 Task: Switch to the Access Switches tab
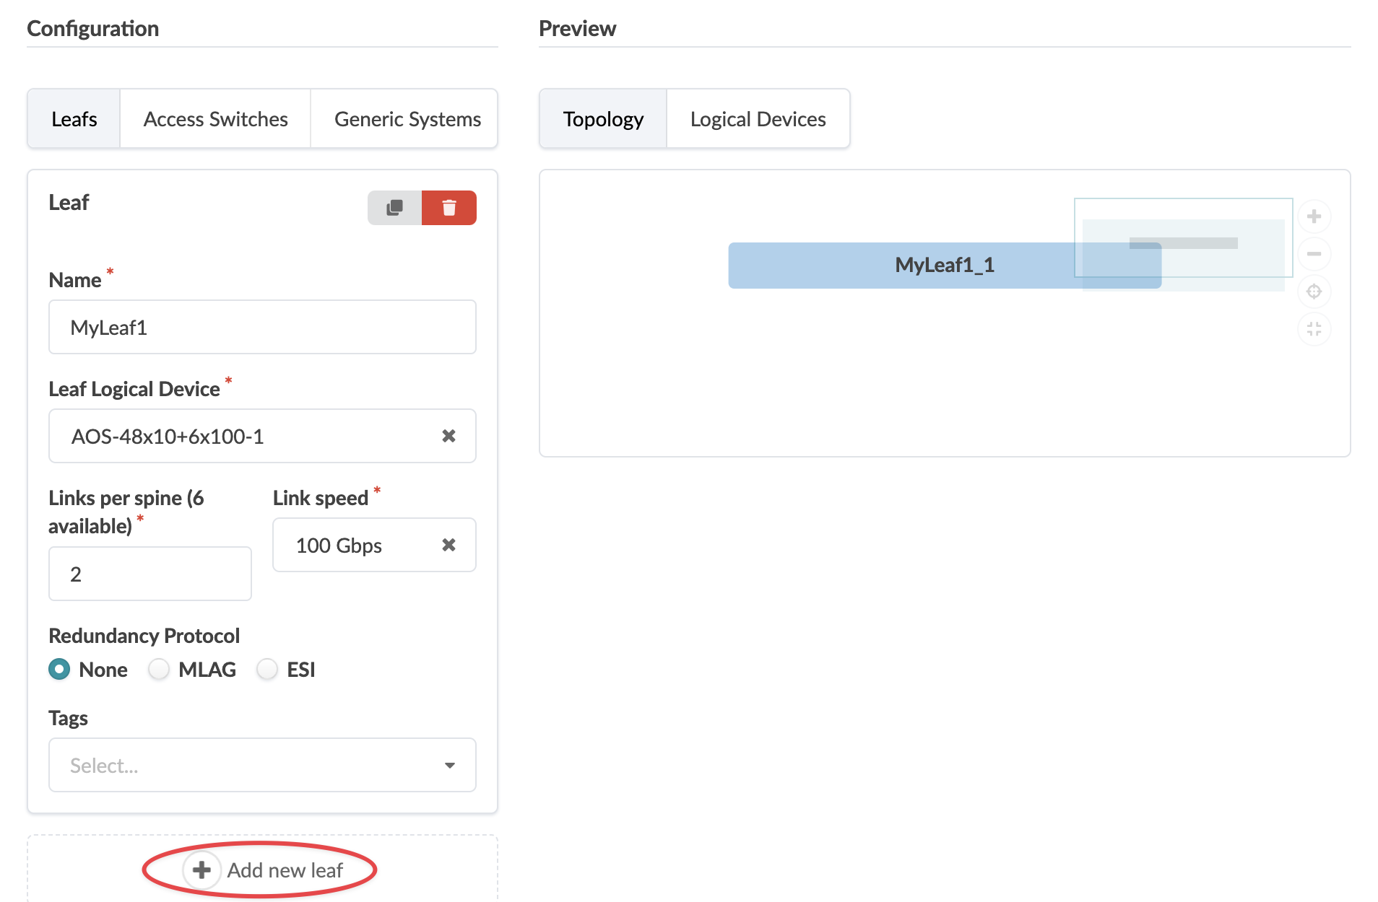click(x=215, y=119)
